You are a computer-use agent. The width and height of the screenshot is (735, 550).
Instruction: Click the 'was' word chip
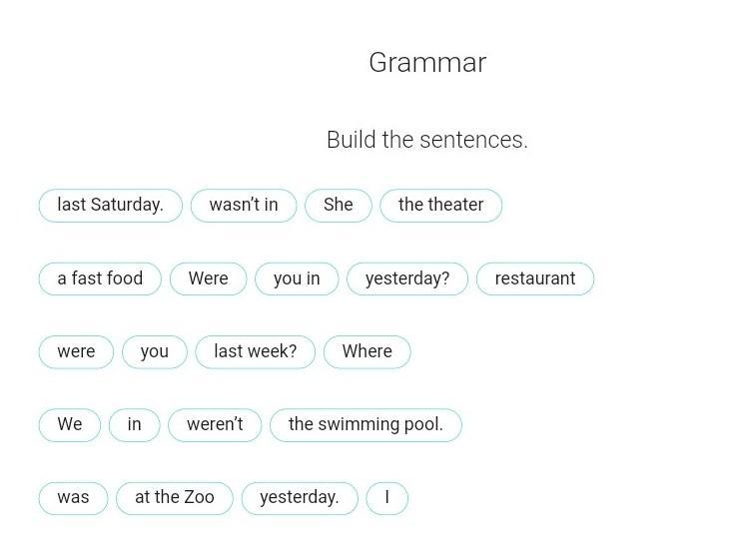74,498
